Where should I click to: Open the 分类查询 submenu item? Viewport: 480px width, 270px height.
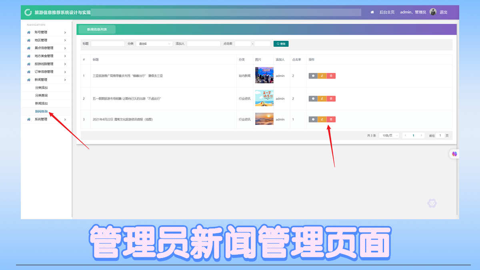41,96
